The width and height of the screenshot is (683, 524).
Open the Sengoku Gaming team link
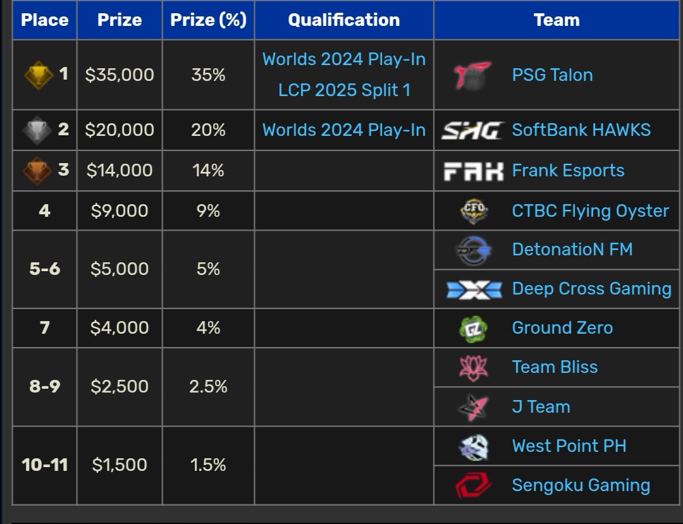click(581, 485)
